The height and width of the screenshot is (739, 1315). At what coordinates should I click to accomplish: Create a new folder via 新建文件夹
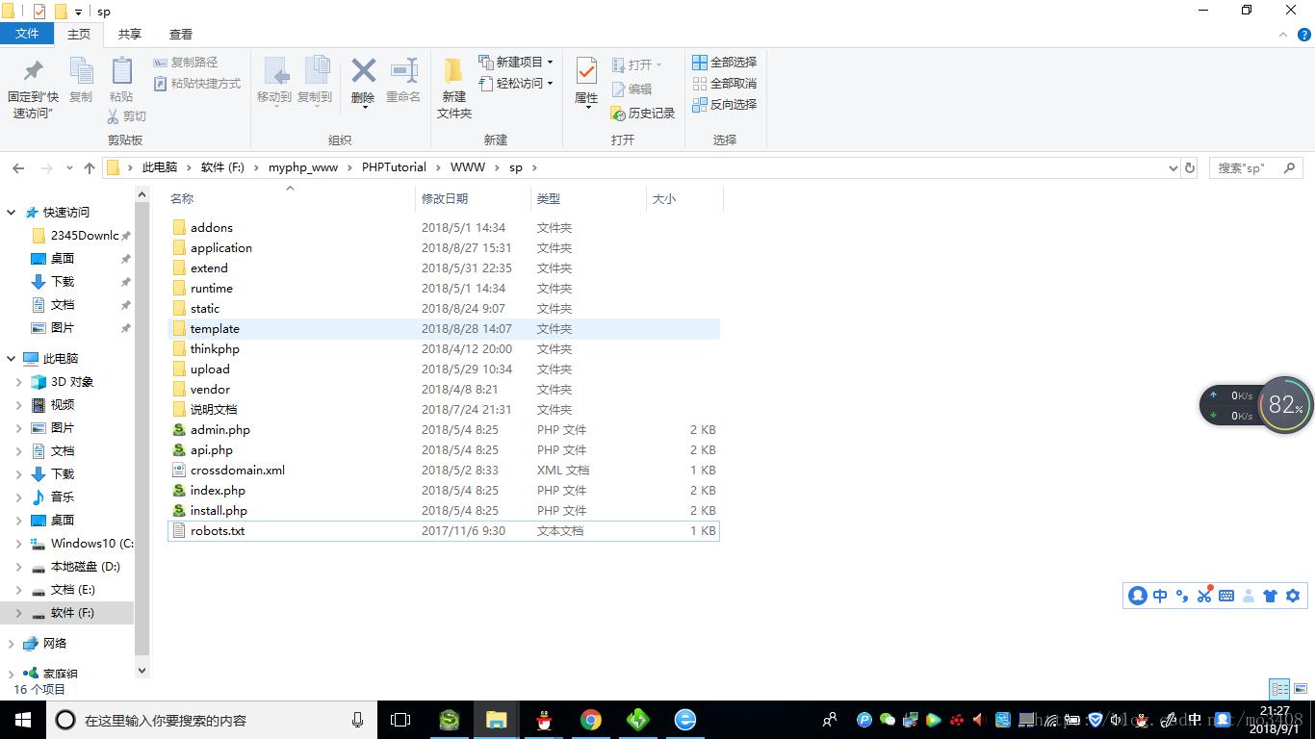click(x=453, y=85)
